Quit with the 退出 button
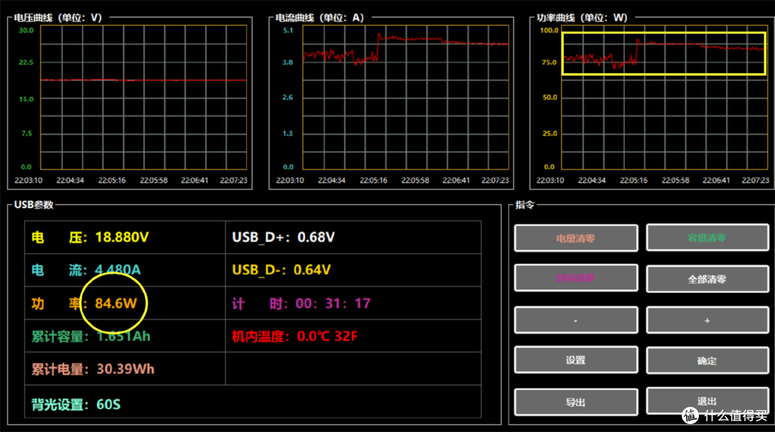Screen dimensions: 775x432 [708, 401]
